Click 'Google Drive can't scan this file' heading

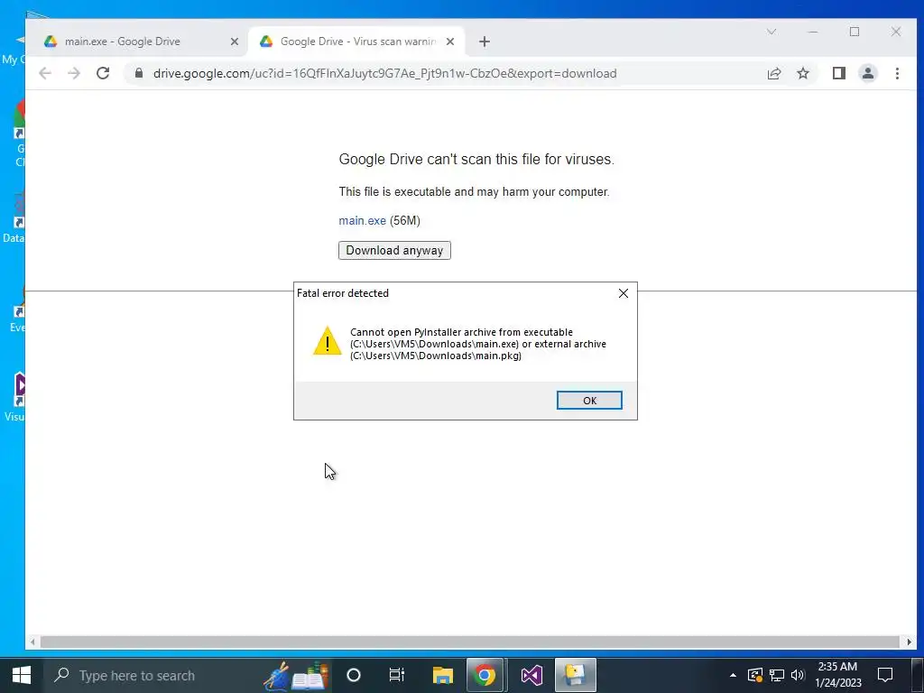[476, 159]
